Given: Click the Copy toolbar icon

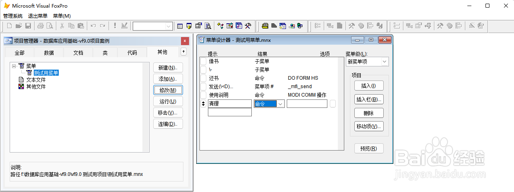Looking at the screenshot, I should [x=71, y=26].
